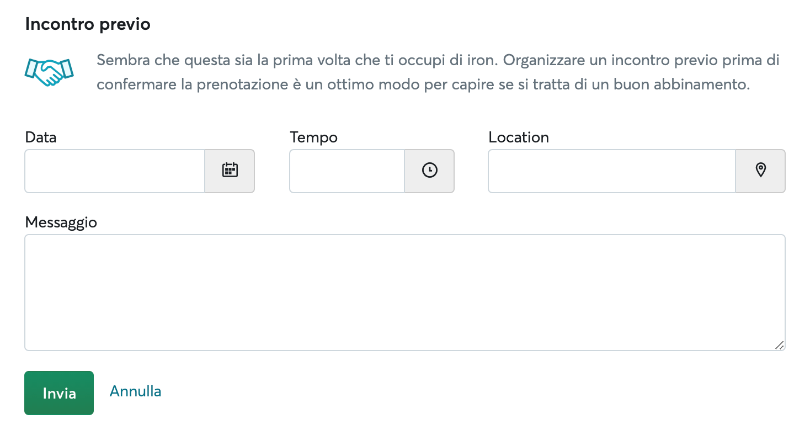Submit the form with Invia button
This screenshot has width=810, height=435.
coord(59,393)
